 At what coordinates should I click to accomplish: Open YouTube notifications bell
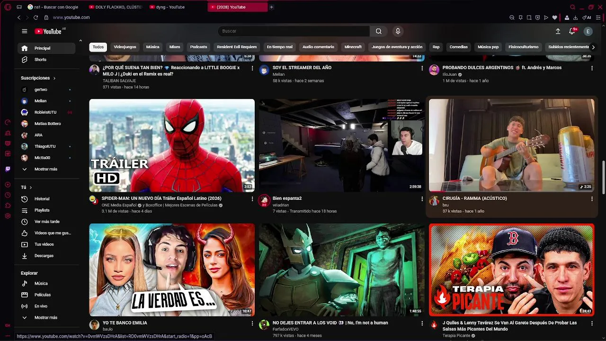point(572,31)
